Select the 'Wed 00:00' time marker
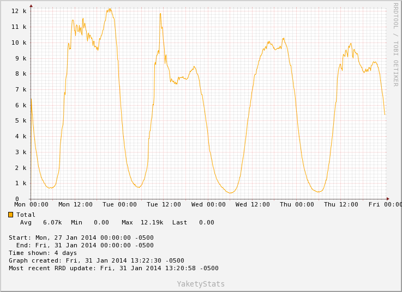 [x=208, y=205]
